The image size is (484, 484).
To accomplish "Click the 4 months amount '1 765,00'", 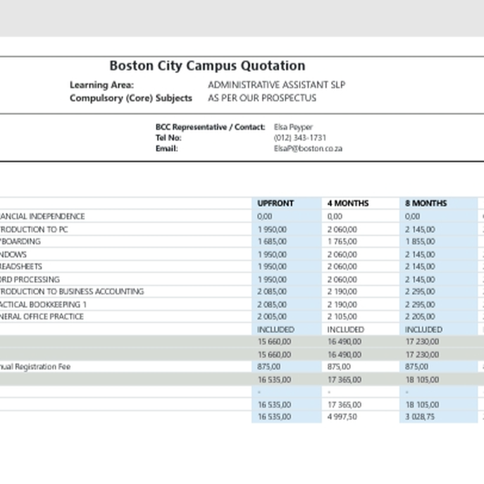I will [342, 241].
